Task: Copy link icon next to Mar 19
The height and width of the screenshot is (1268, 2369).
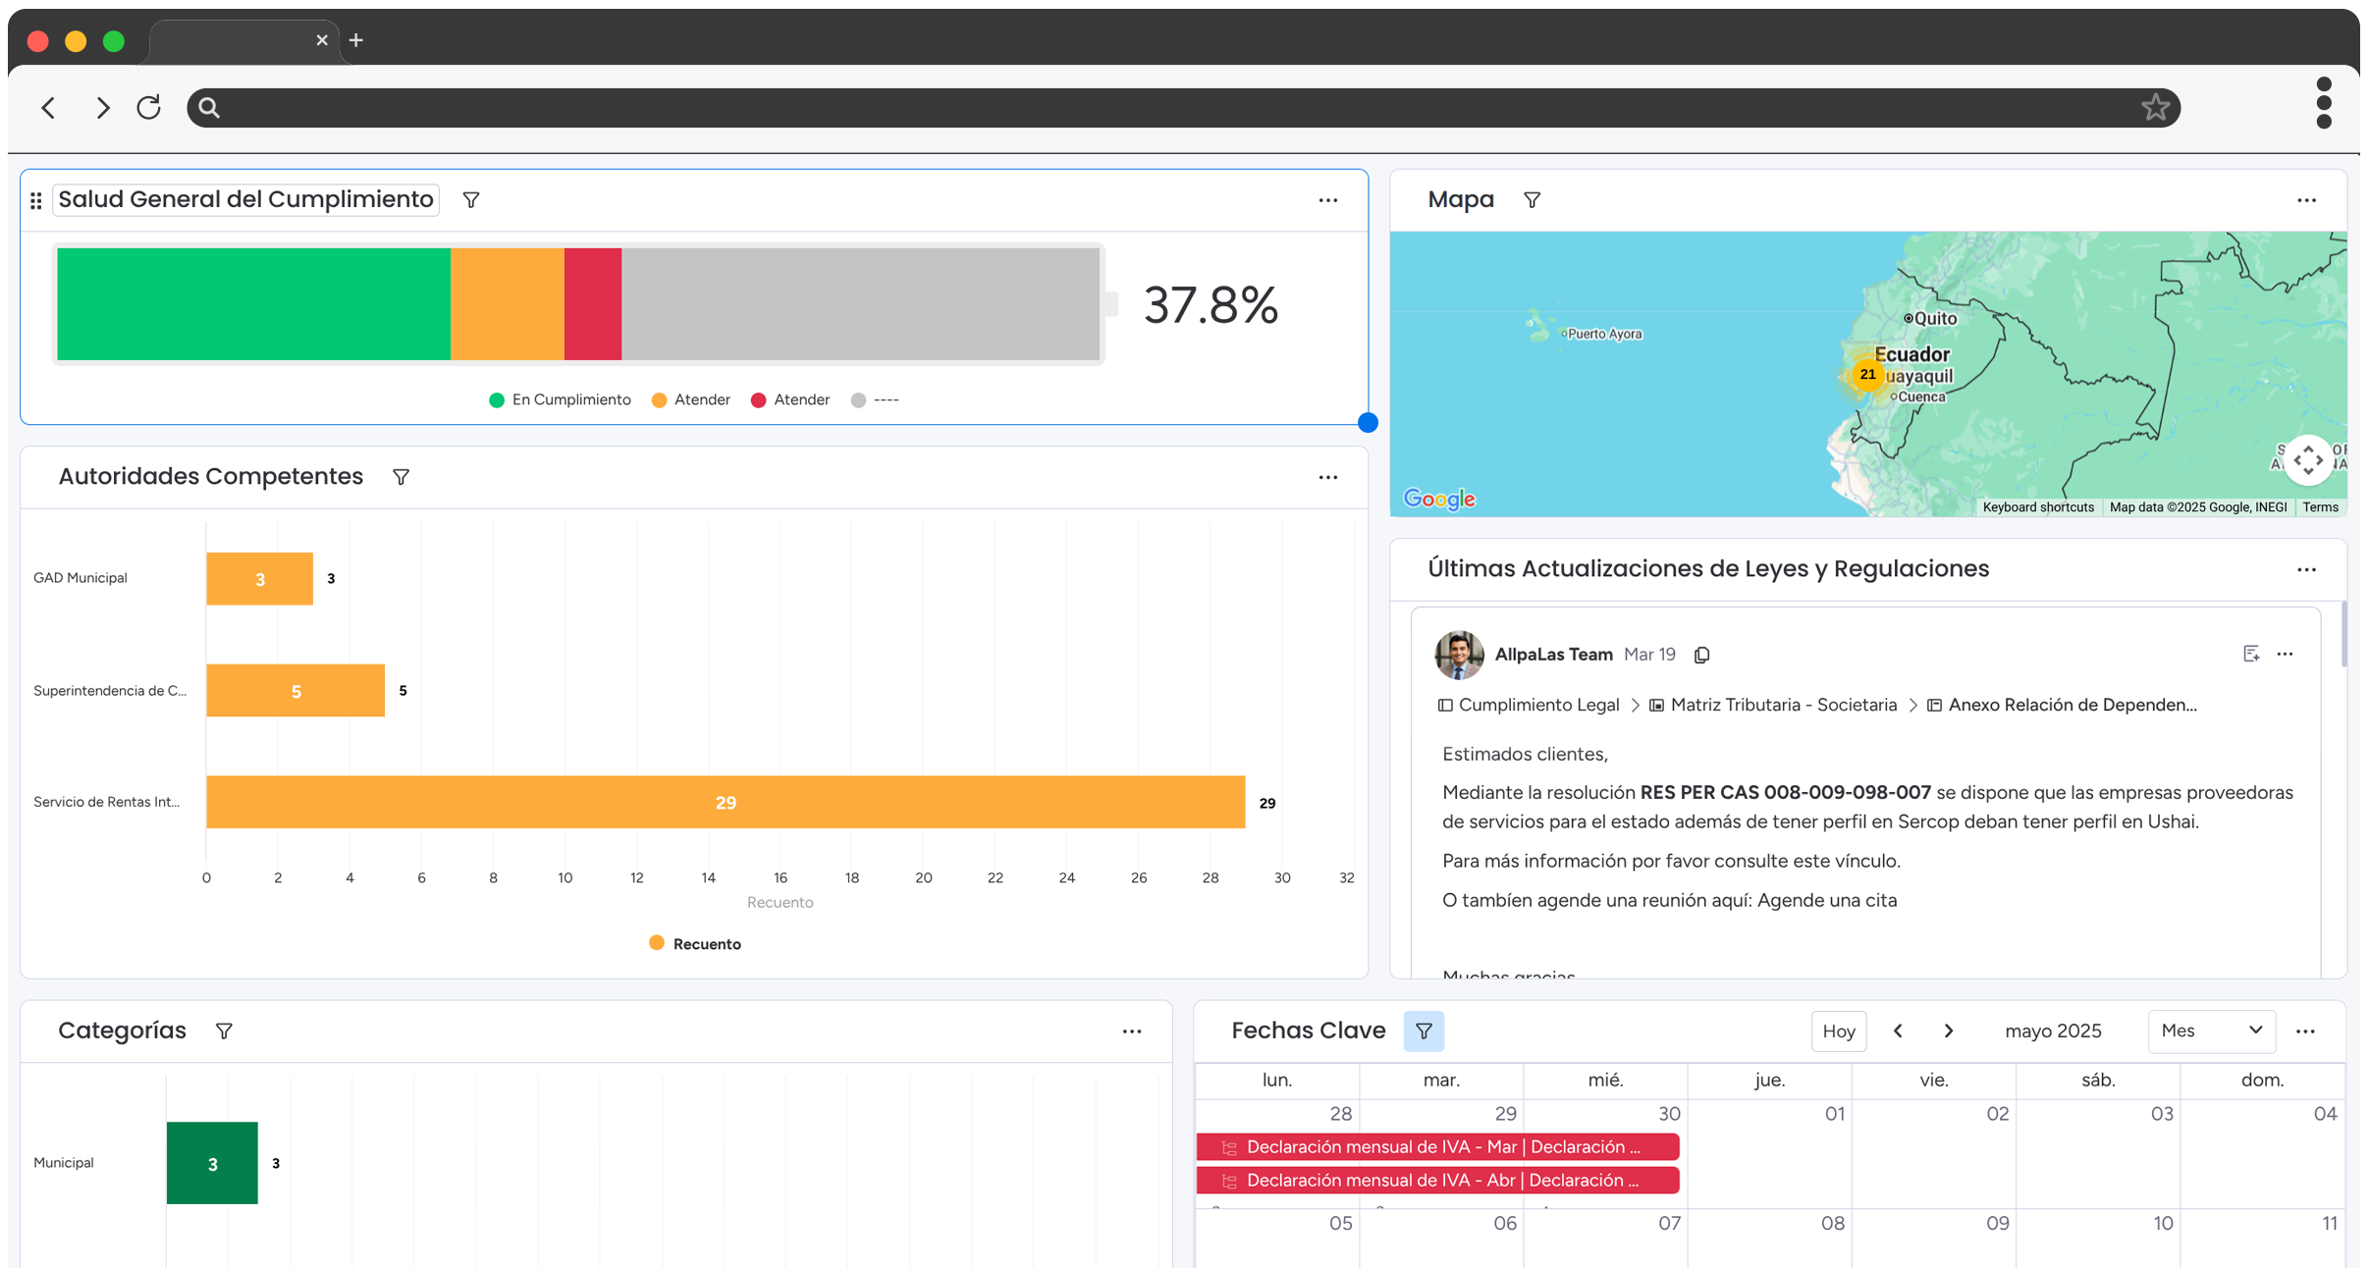Action: tap(1701, 655)
